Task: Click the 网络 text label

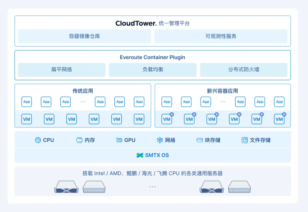Action: [170, 140]
